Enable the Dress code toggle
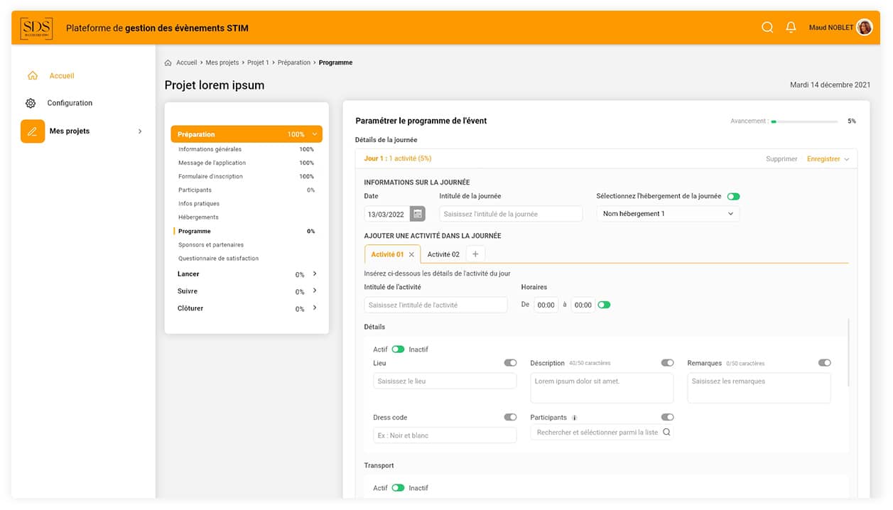The height and width of the screenshot is (510, 893). pos(510,418)
